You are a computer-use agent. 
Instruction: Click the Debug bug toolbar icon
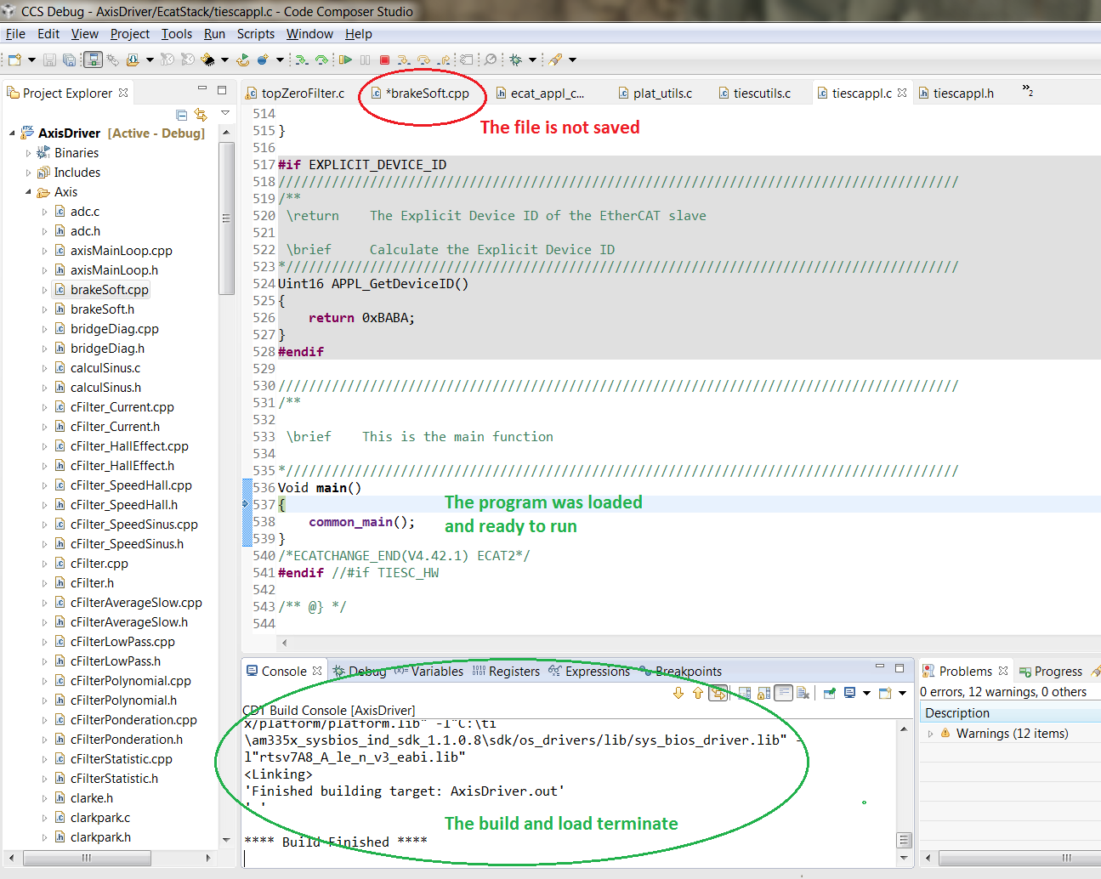515,60
